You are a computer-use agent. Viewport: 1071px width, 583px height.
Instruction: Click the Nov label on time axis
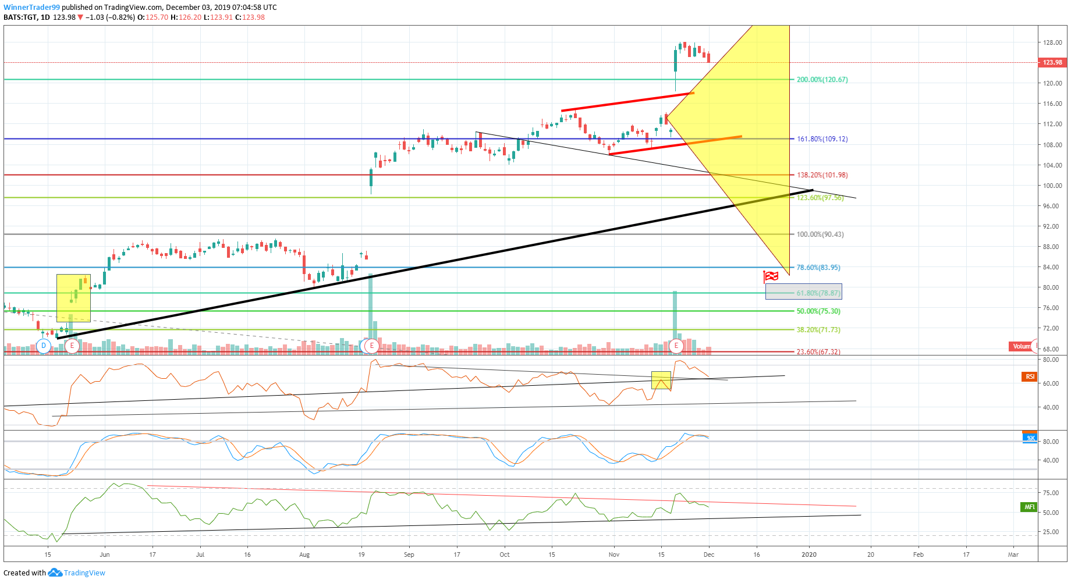pos(614,554)
